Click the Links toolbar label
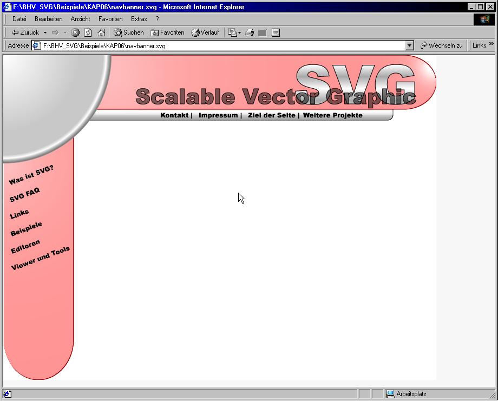498x401 pixels. pos(479,45)
